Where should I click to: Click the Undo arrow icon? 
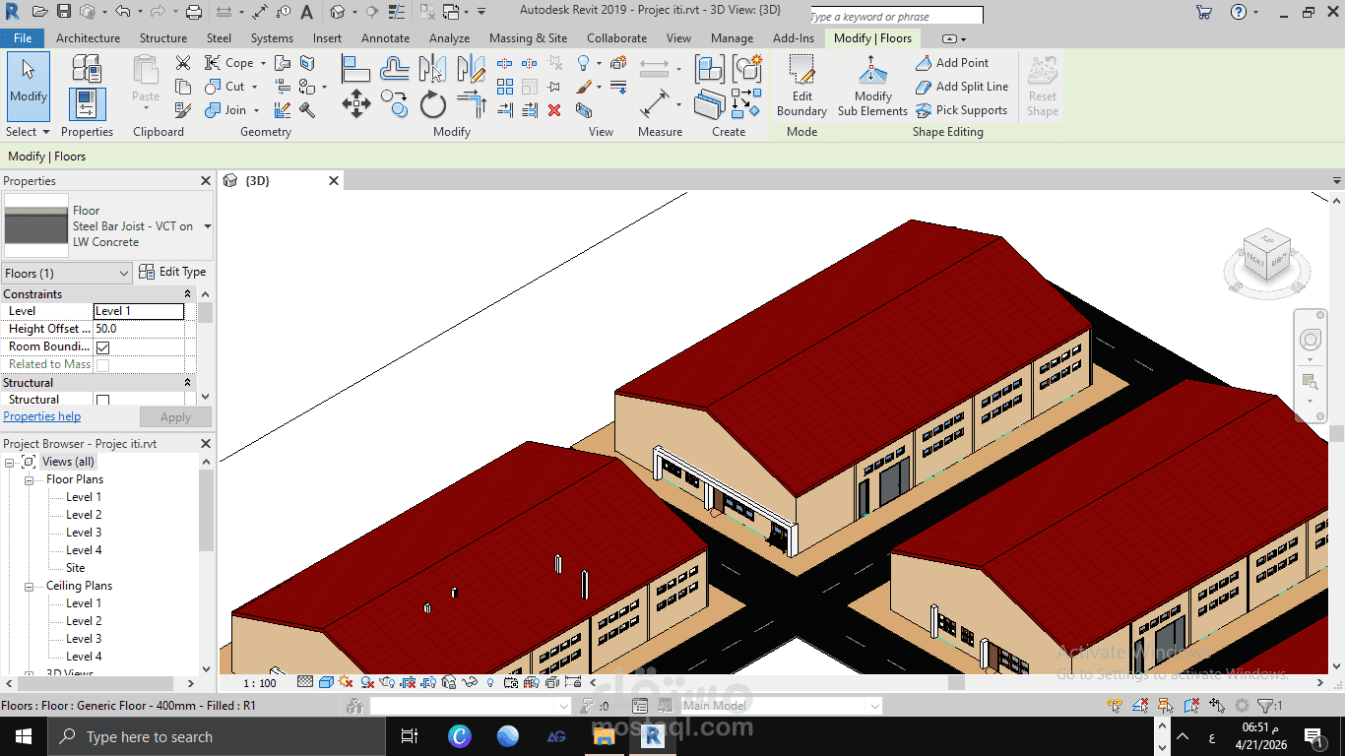point(122,12)
